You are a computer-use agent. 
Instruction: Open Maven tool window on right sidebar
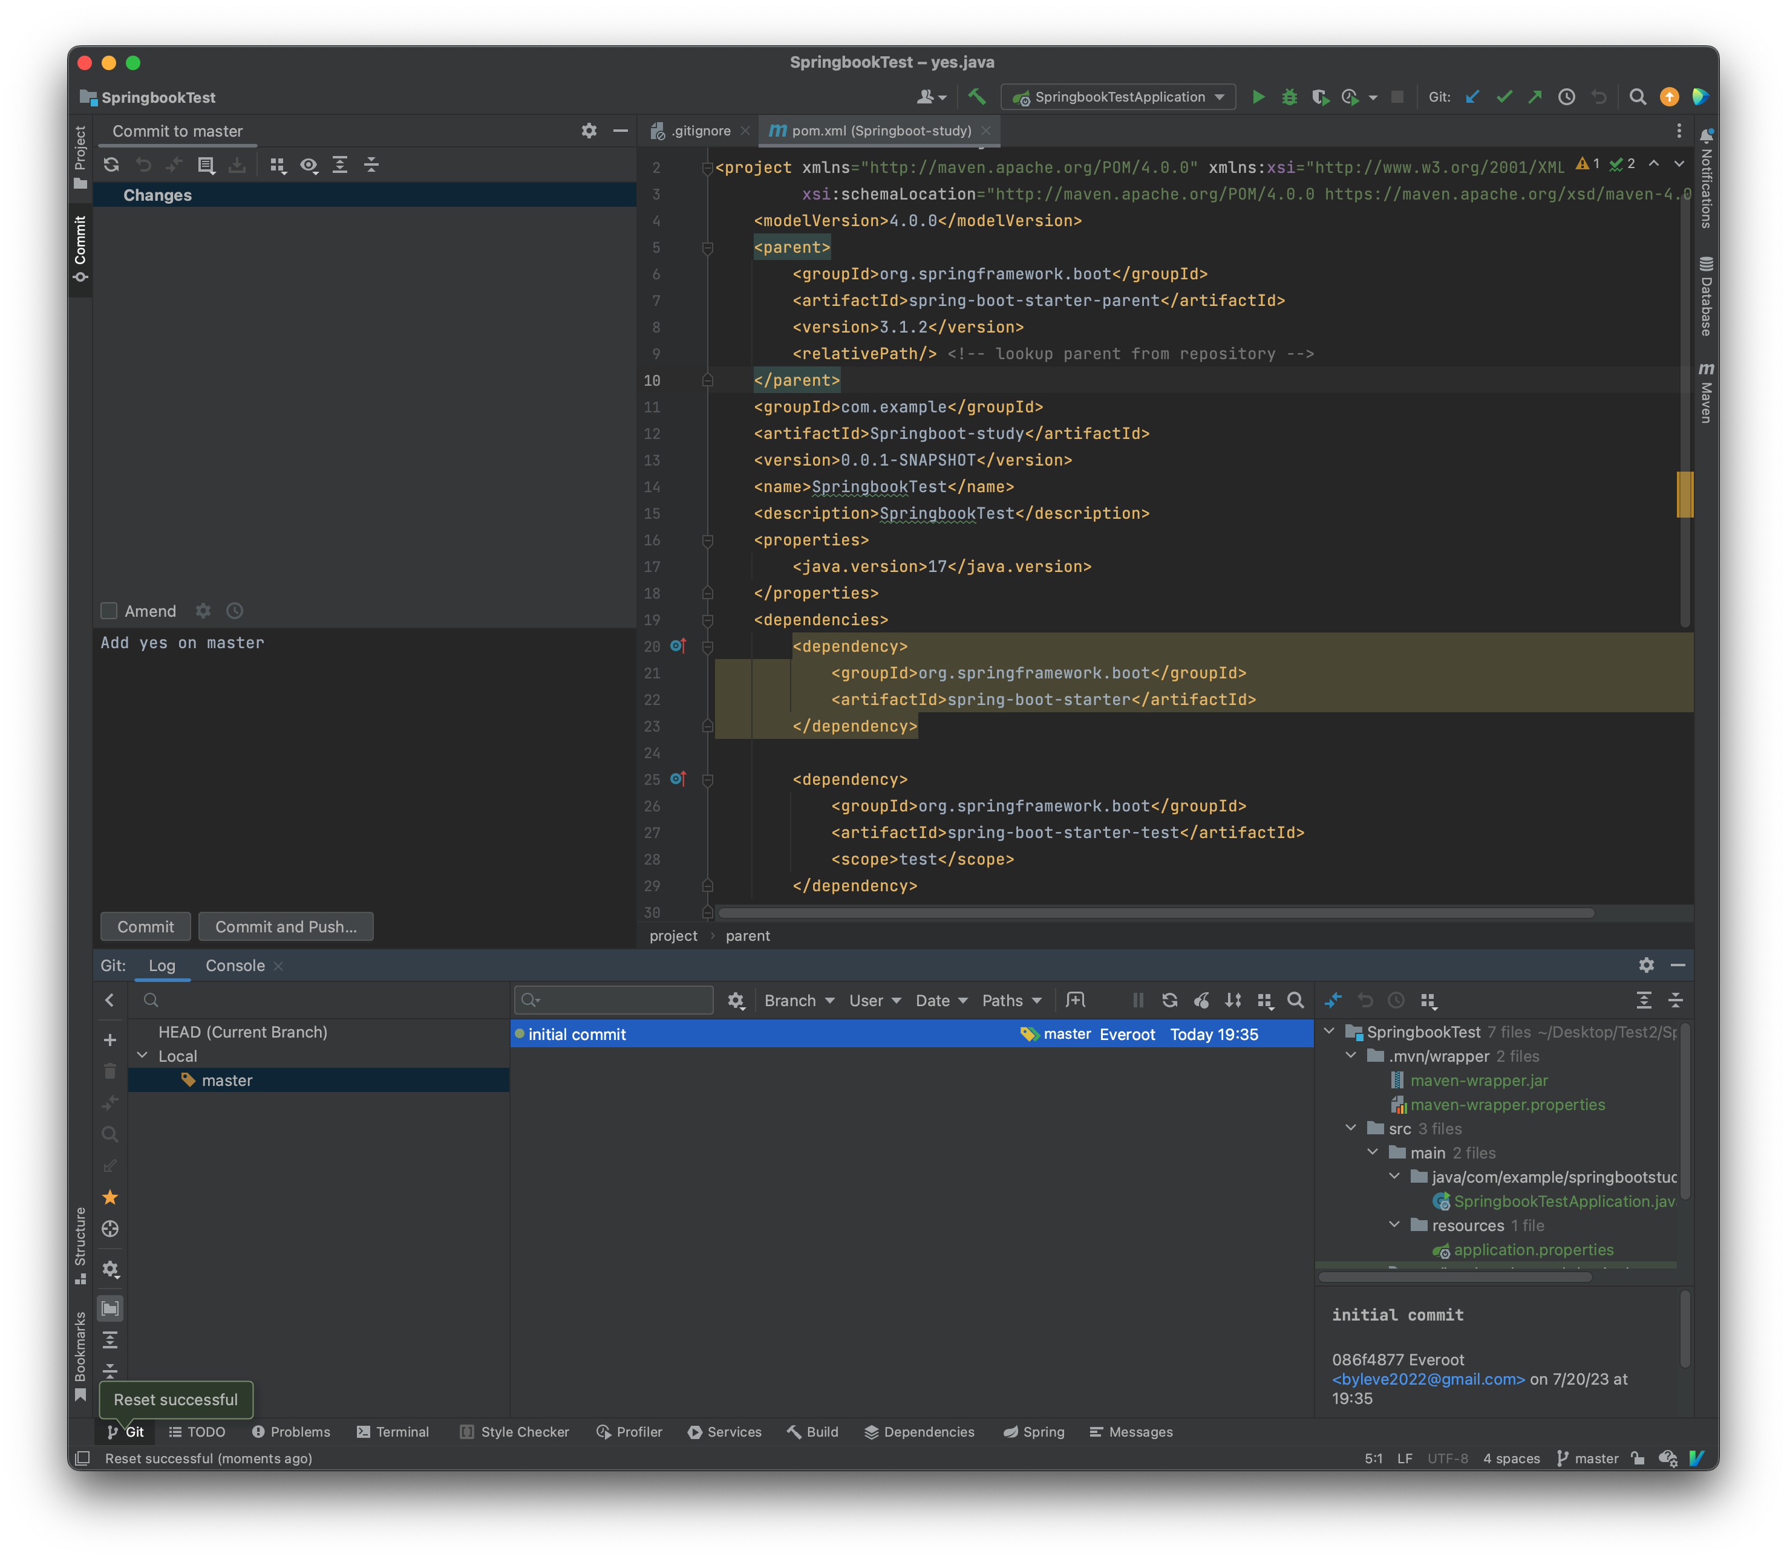point(1706,392)
